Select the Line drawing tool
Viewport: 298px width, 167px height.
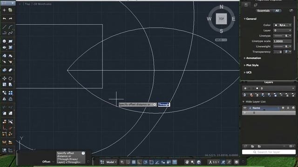tap(4, 27)
